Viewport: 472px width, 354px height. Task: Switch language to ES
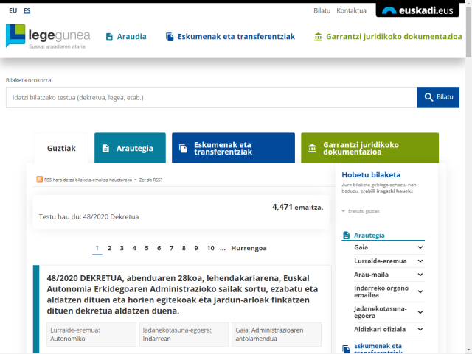pos(27,10)
